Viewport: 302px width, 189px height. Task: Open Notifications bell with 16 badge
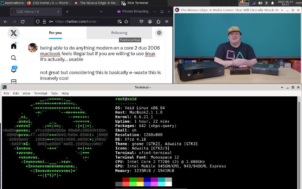coord(14,70)
